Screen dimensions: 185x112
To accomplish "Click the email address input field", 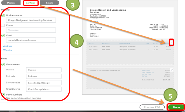I will coord(31,40).
